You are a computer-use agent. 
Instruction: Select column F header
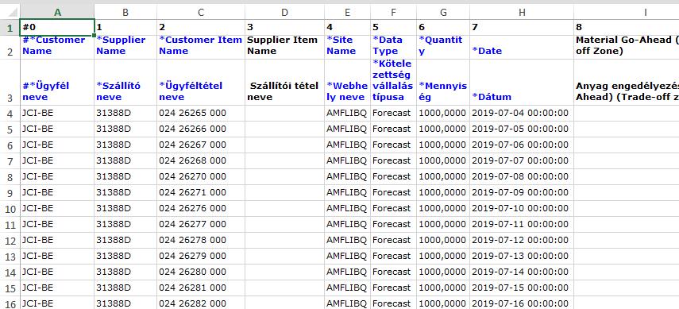coord(394,12)
